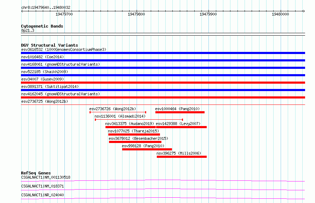Click the blue bar under nsv522185

coord(163,75)
